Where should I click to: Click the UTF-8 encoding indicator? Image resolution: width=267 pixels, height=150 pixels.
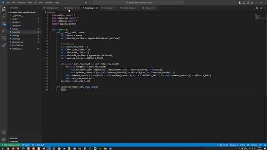242,145
